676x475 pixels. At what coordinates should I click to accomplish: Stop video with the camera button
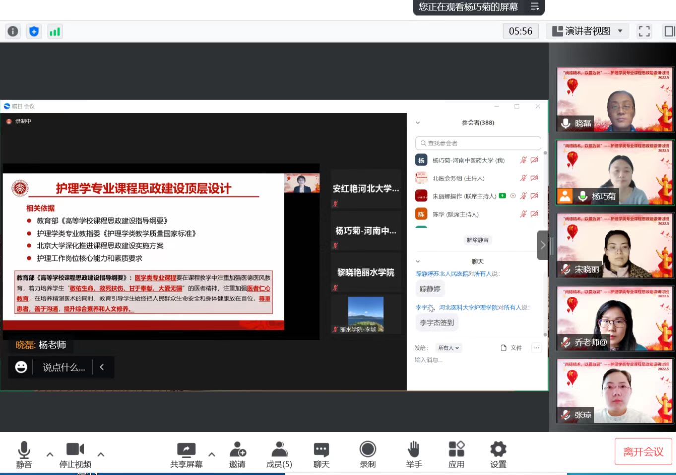pyautogui.click(x=75, y=454)
